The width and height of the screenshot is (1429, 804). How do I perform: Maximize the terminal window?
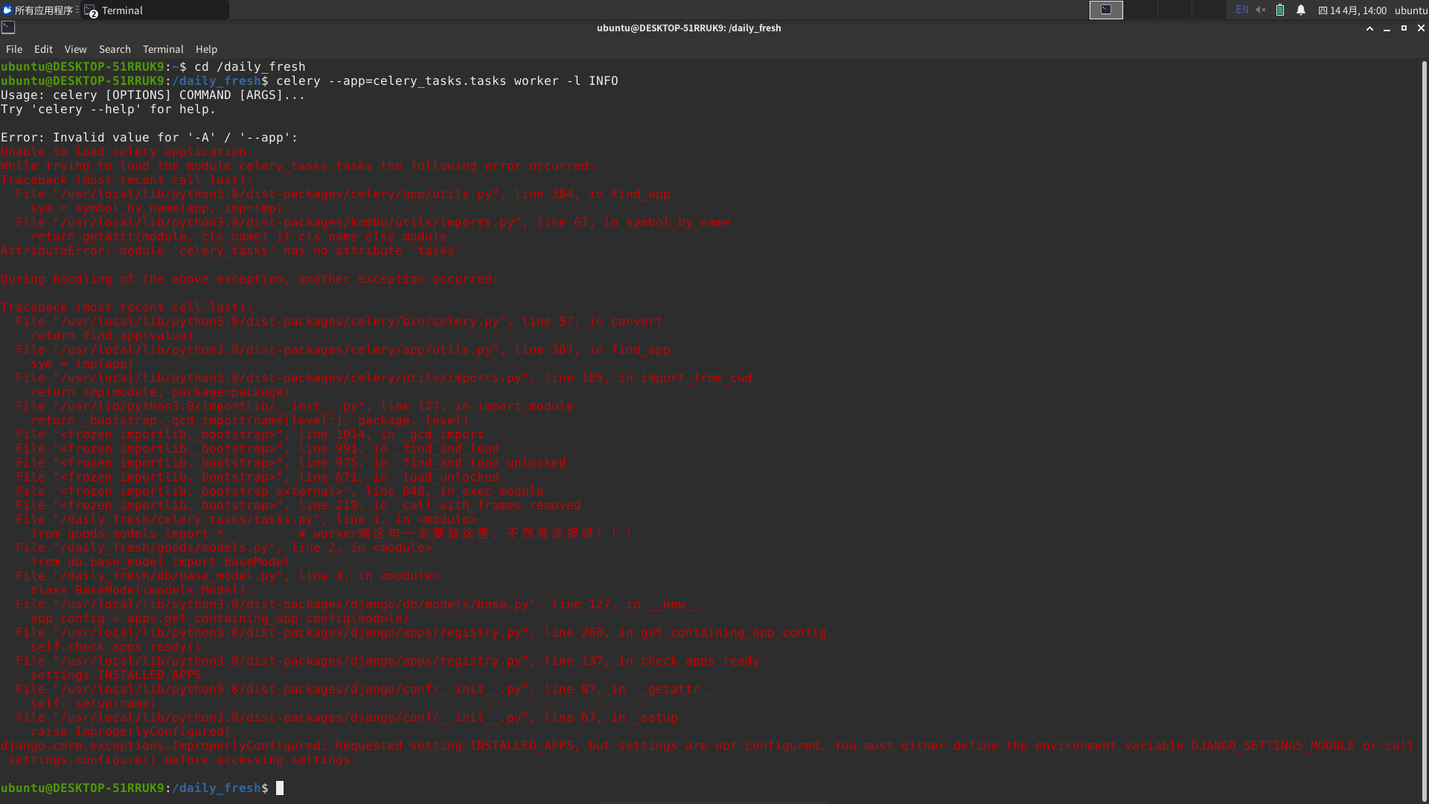(1404, 28)
